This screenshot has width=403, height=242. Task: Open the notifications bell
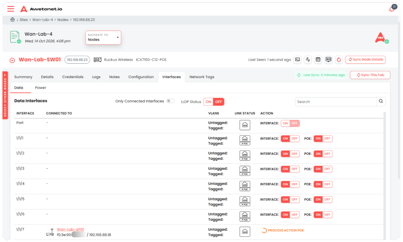[392, 9]
